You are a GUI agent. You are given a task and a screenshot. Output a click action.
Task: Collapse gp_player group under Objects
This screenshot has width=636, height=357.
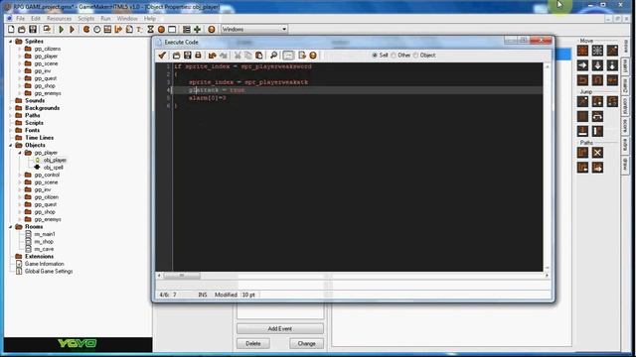tap(20, 153)
